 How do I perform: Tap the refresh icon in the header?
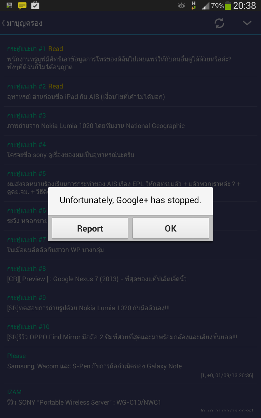click(x=219, y=23)
